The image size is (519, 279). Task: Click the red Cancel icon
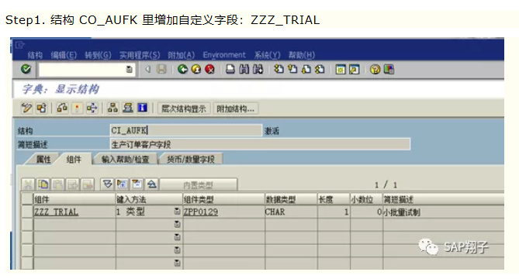point(210,69)
